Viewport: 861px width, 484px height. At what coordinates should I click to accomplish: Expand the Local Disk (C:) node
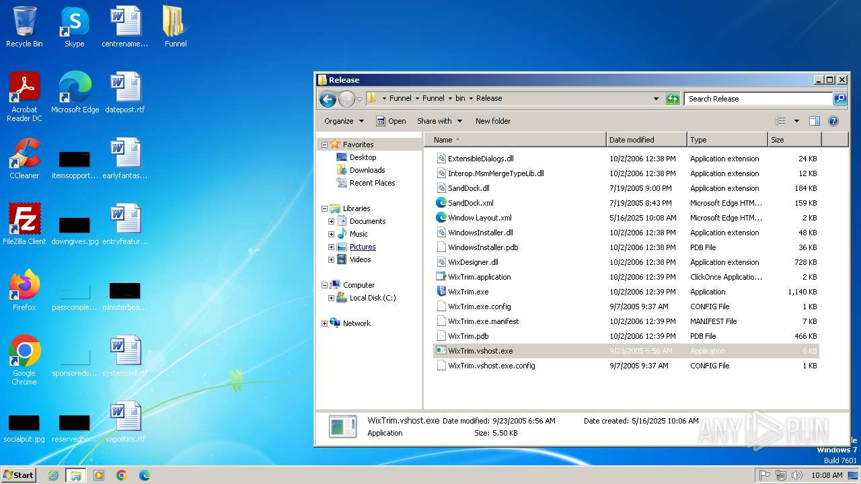pyautogui.click(x=331, y=298)
